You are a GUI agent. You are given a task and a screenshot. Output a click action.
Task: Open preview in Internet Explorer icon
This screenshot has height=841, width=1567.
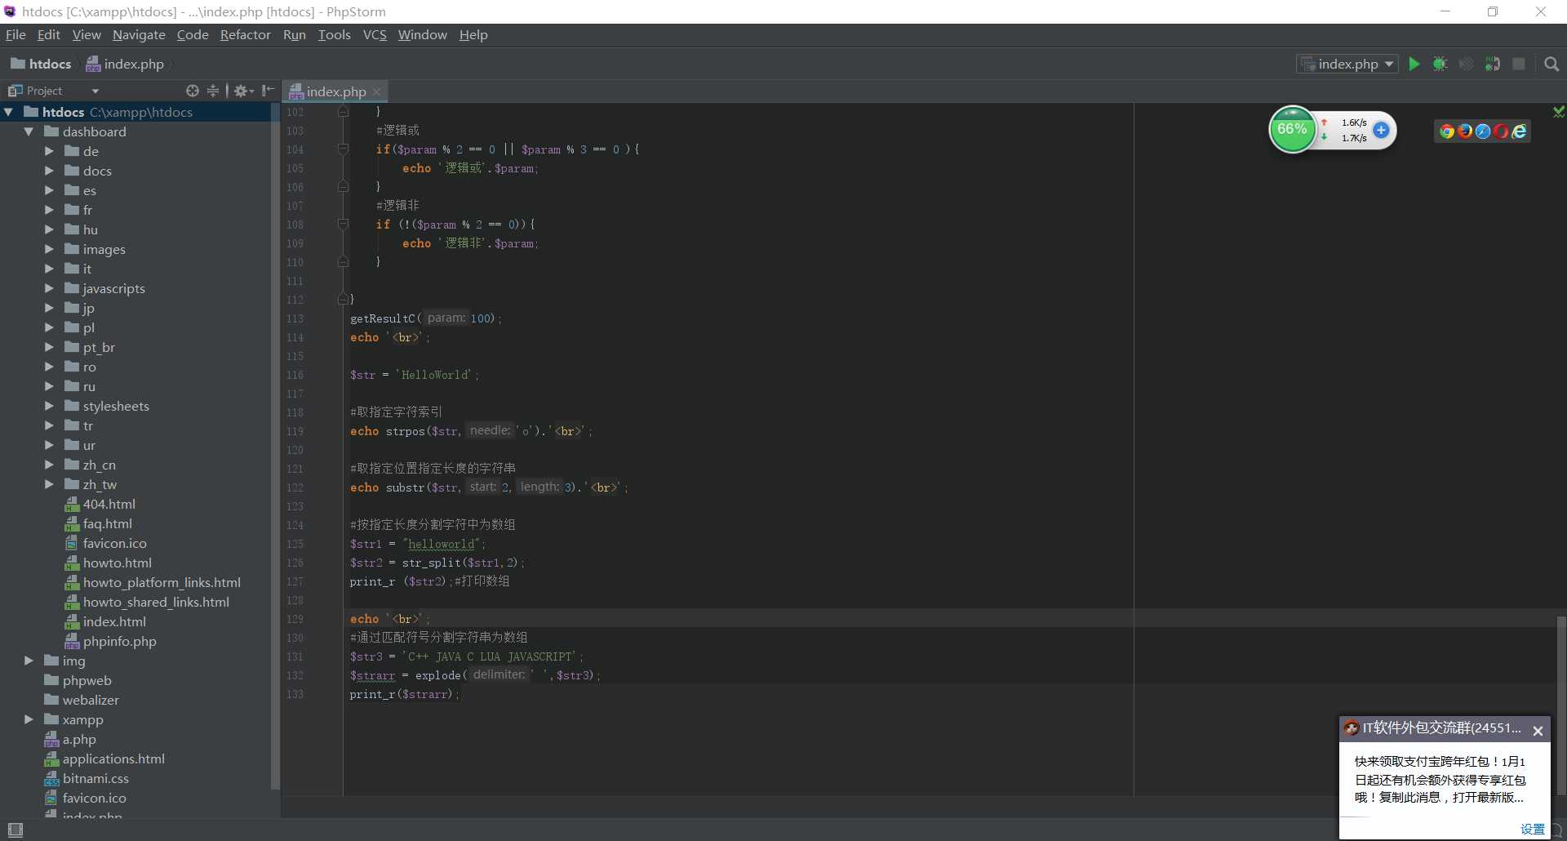click(x=1519, y=131)
